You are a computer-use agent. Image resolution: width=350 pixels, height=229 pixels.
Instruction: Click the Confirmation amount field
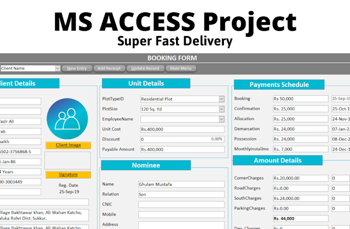[x=301, y=109]
